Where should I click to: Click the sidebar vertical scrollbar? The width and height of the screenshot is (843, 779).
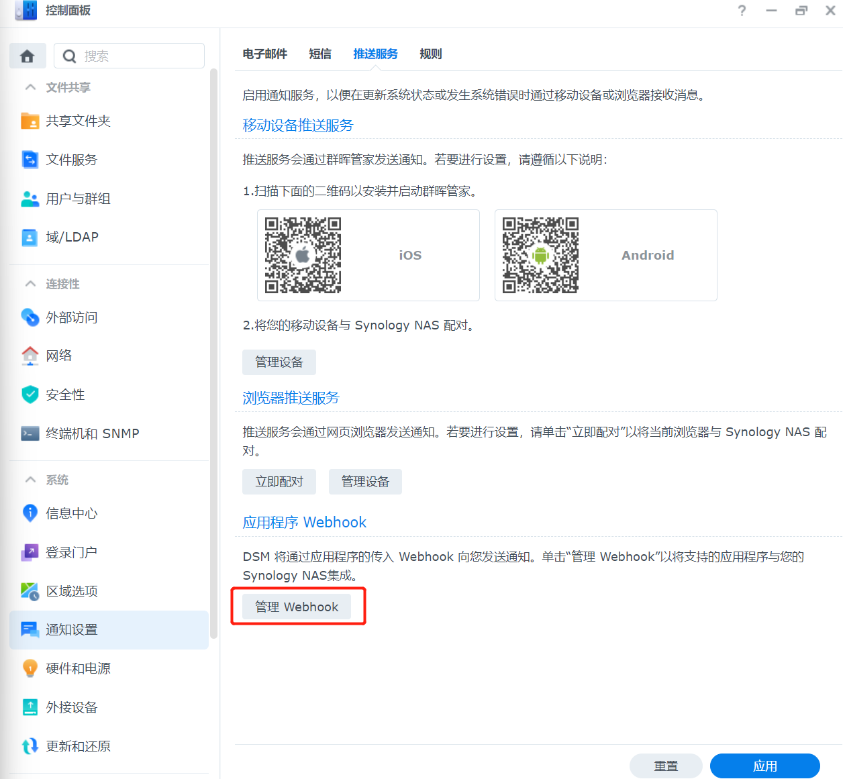point(214,353)
